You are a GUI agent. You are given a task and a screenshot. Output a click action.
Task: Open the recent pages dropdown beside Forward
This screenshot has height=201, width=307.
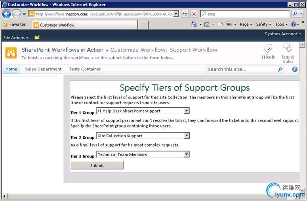pyautogui.click(x=24, y=14)
